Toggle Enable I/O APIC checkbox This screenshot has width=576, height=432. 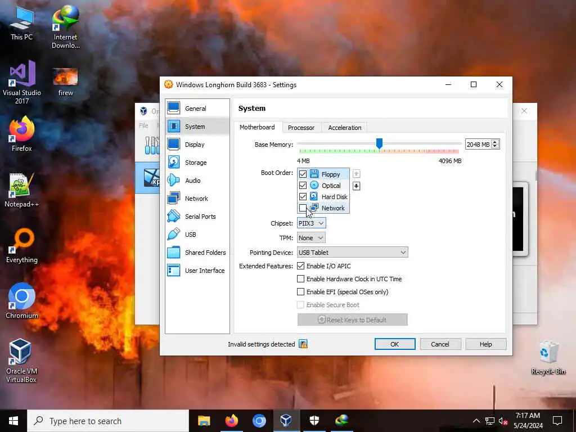(x=300, y=266)
